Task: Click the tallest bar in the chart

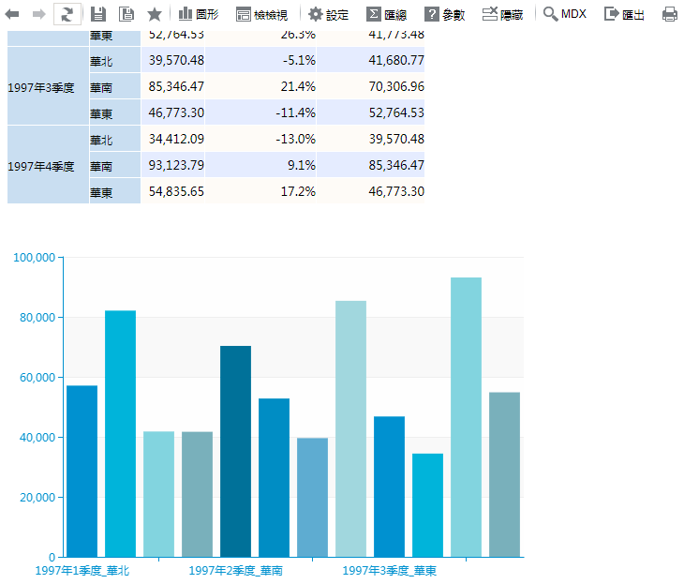Action: [x=466, y=417]
